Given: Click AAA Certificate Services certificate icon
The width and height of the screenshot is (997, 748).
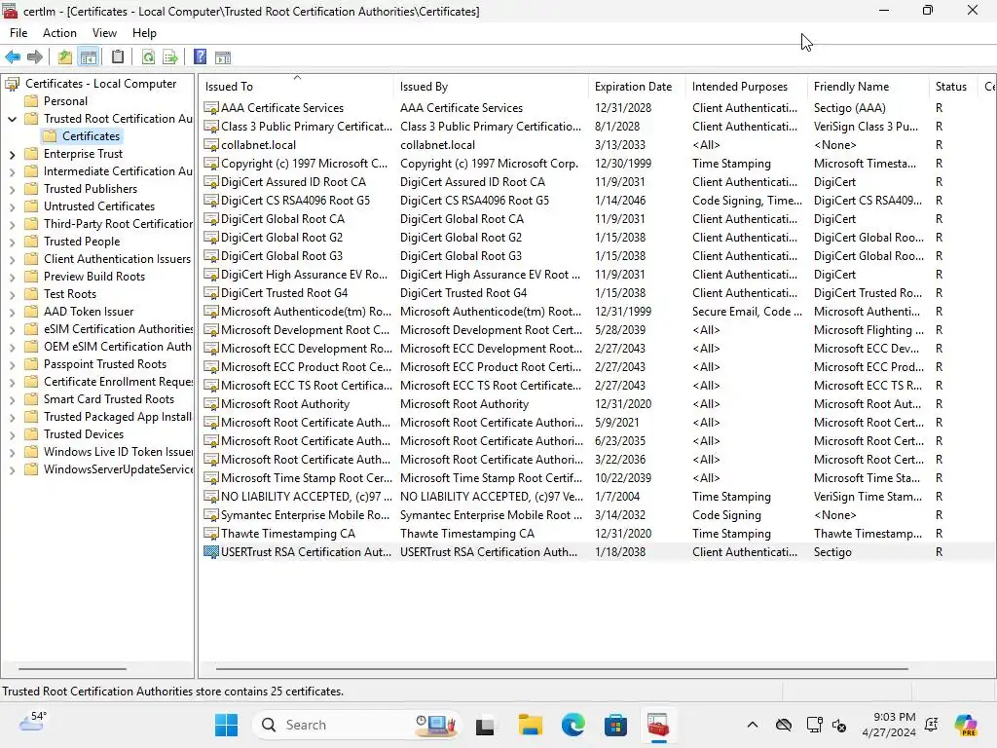Looking at the screenshot, I should pyautogui.click(x=211, y=108).
